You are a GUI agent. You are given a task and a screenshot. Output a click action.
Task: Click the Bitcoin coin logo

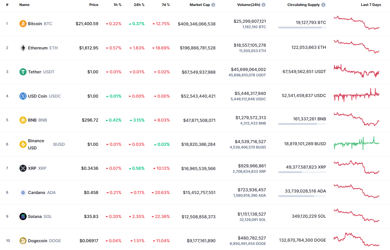pos(23,23)
